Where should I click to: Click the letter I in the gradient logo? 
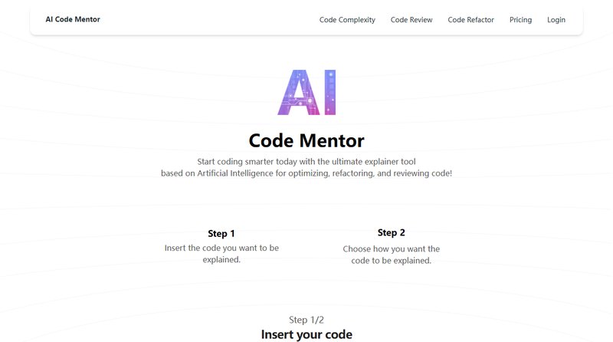tap(327, 92)
